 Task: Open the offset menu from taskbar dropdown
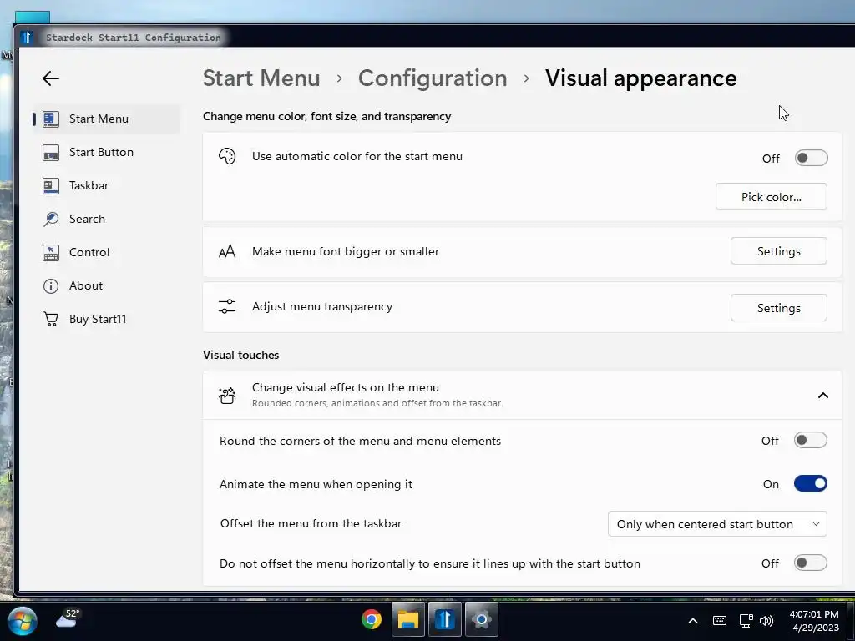(717, 524)
